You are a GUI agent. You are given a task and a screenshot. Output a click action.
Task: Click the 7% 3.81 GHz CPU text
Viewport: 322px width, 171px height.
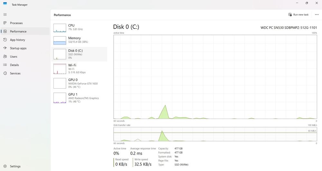click(75, 29)
